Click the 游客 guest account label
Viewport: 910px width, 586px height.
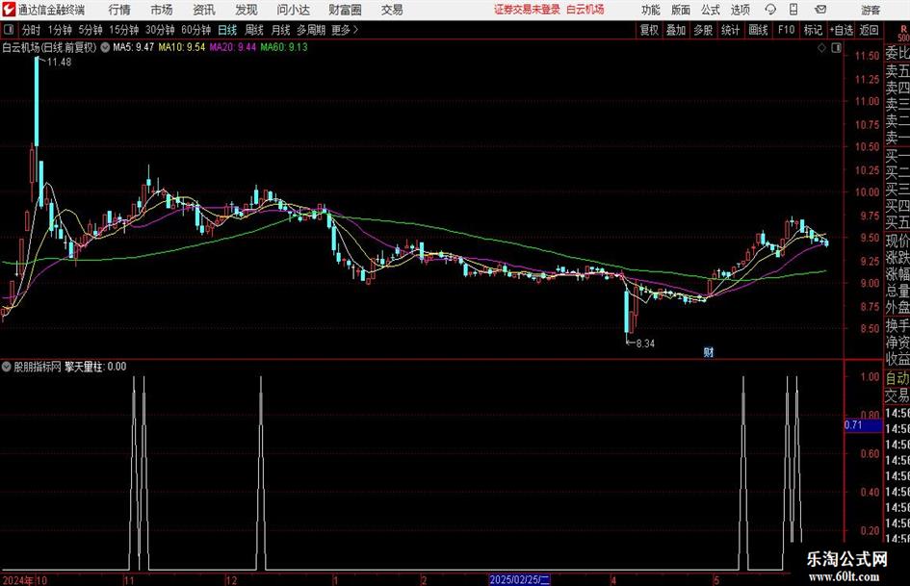(x=871, y=10)
